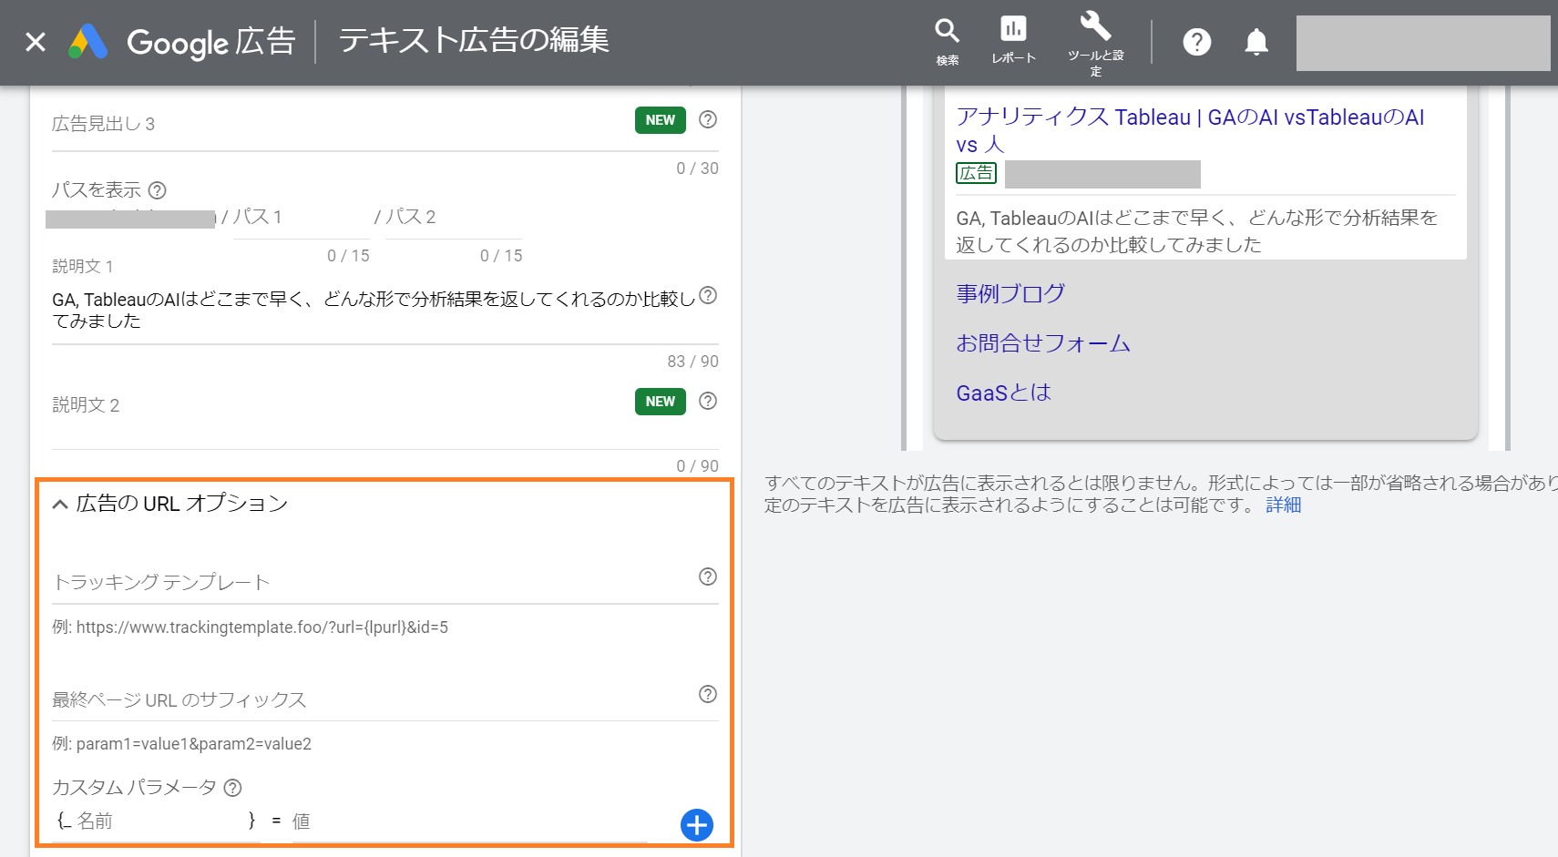Add a custom parameter with plus button

pyautogui.click(x=697, y=825)
